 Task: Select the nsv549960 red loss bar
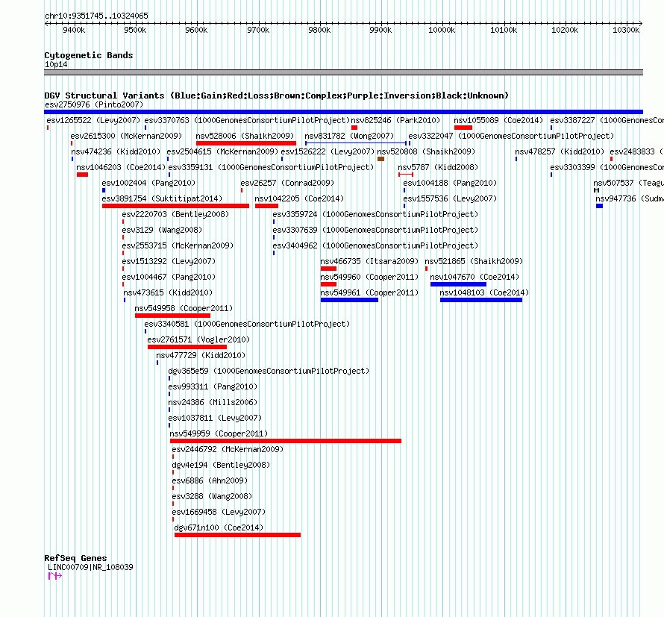click(x=328, y=284)
